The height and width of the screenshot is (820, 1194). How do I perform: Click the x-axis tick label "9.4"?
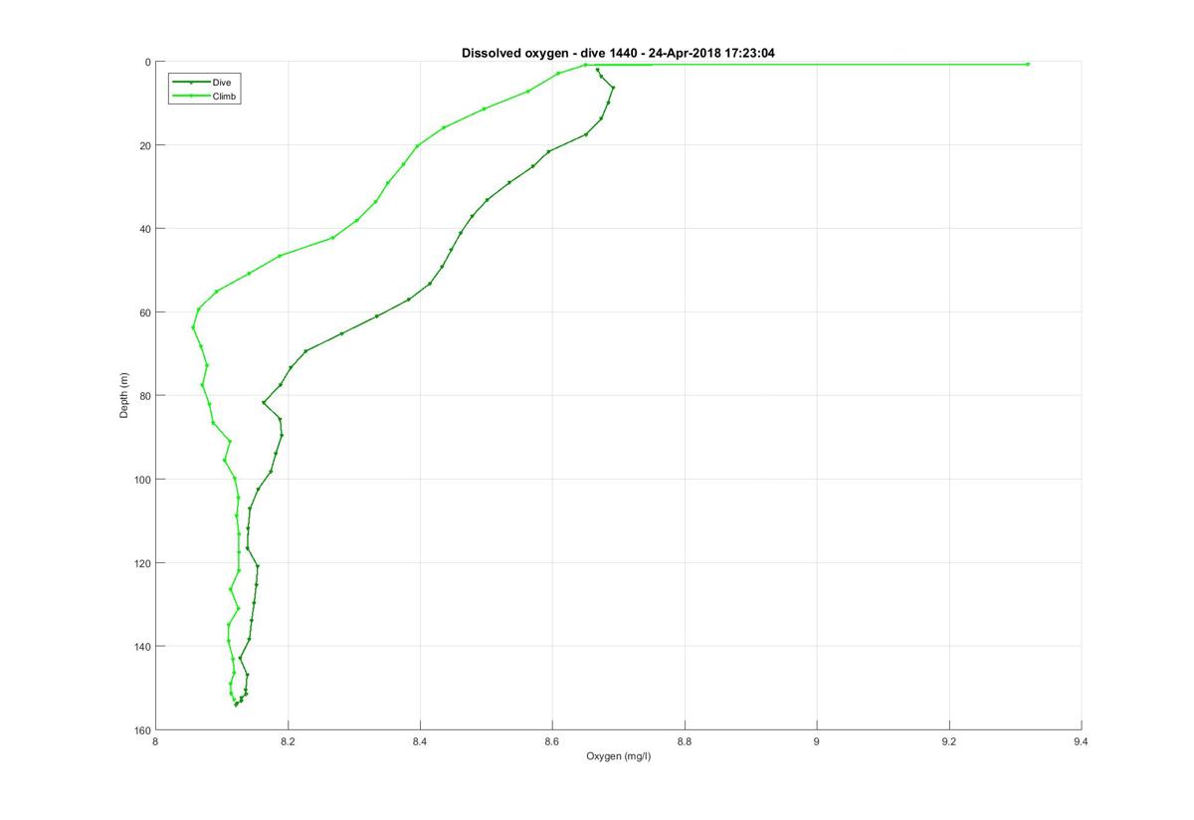coord(1082,741)
